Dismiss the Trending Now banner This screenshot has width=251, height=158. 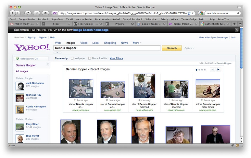pyautogui.click(x=237, y=30)
